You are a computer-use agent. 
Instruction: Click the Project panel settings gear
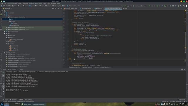pyautogui.click(x=58, y=9)
